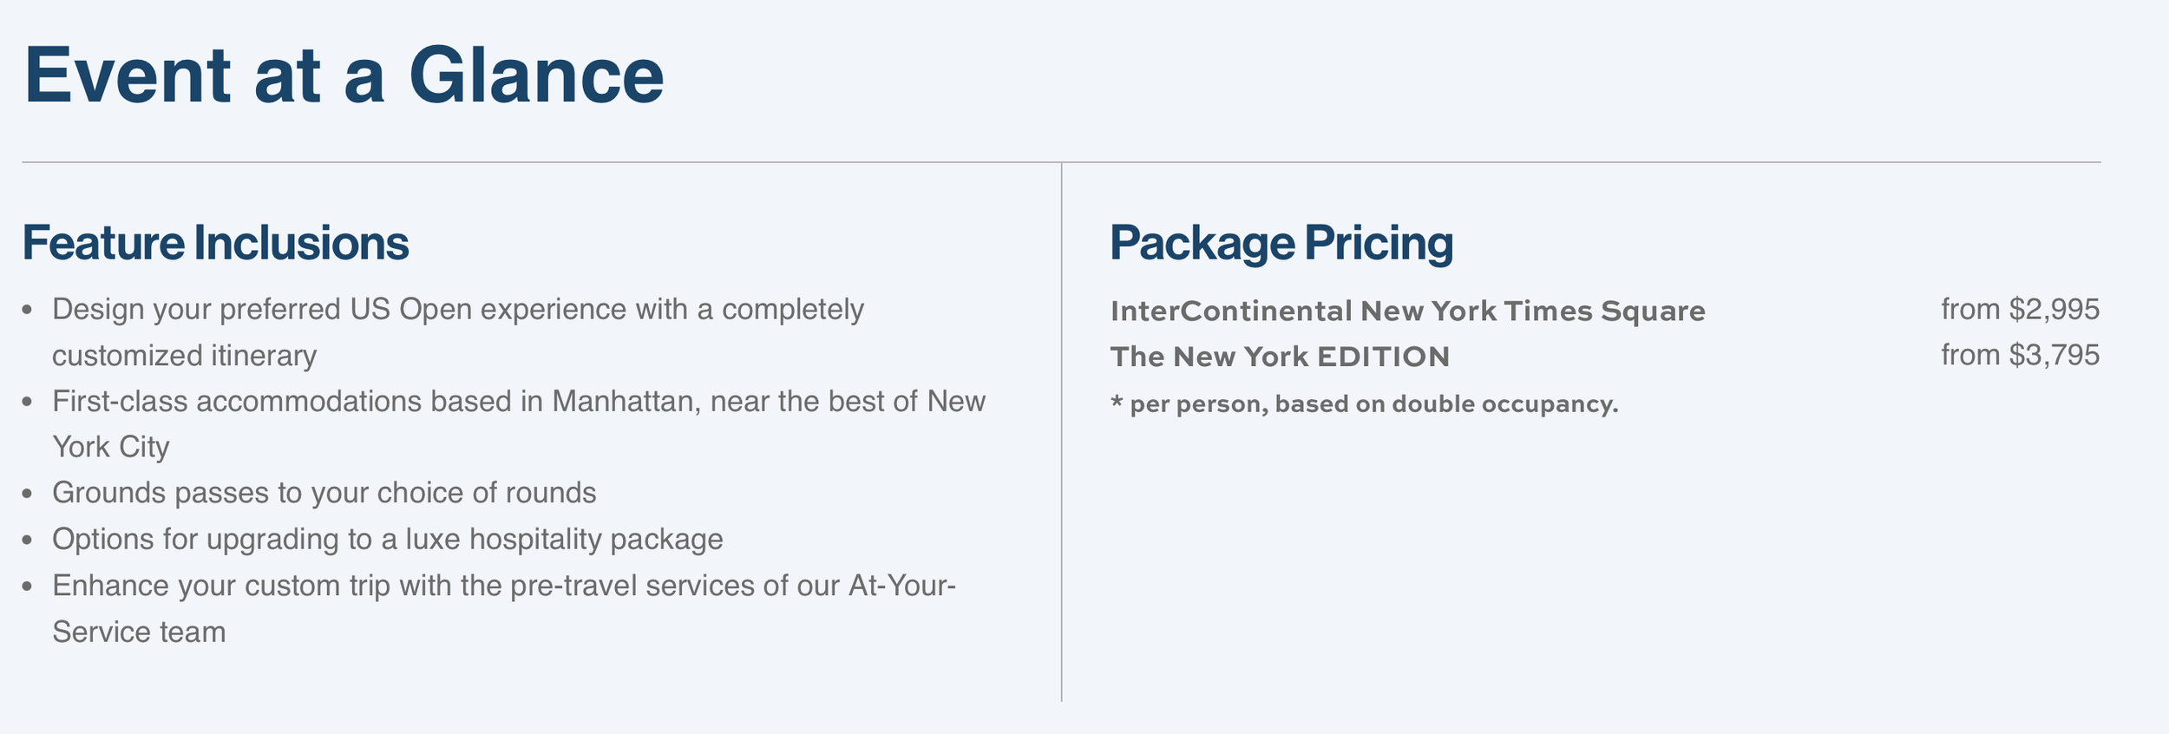Select the Package Pricing heading
Screen dimensions: 2169x734
coord(1281,243)
